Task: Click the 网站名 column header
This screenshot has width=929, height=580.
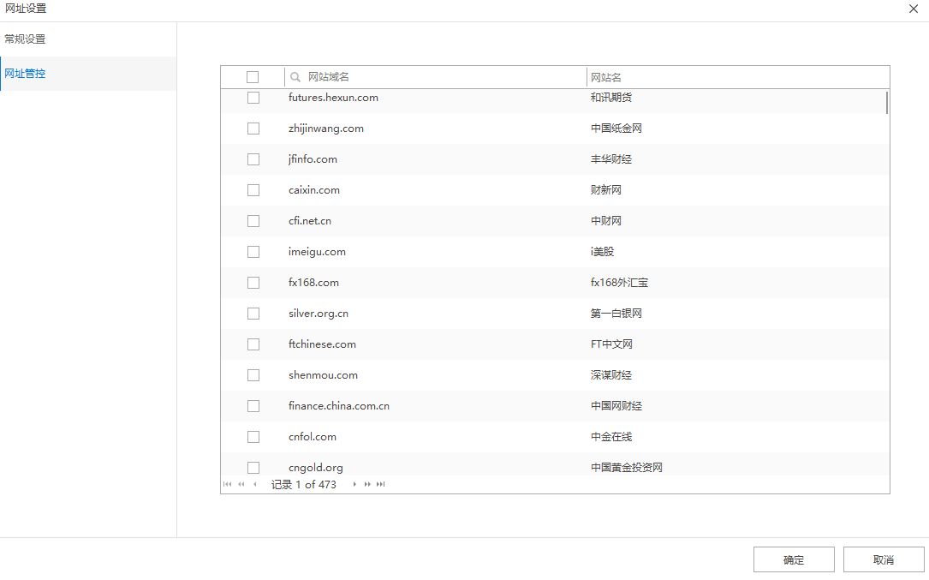Action: pyautogui.click(x=737, y=77)
